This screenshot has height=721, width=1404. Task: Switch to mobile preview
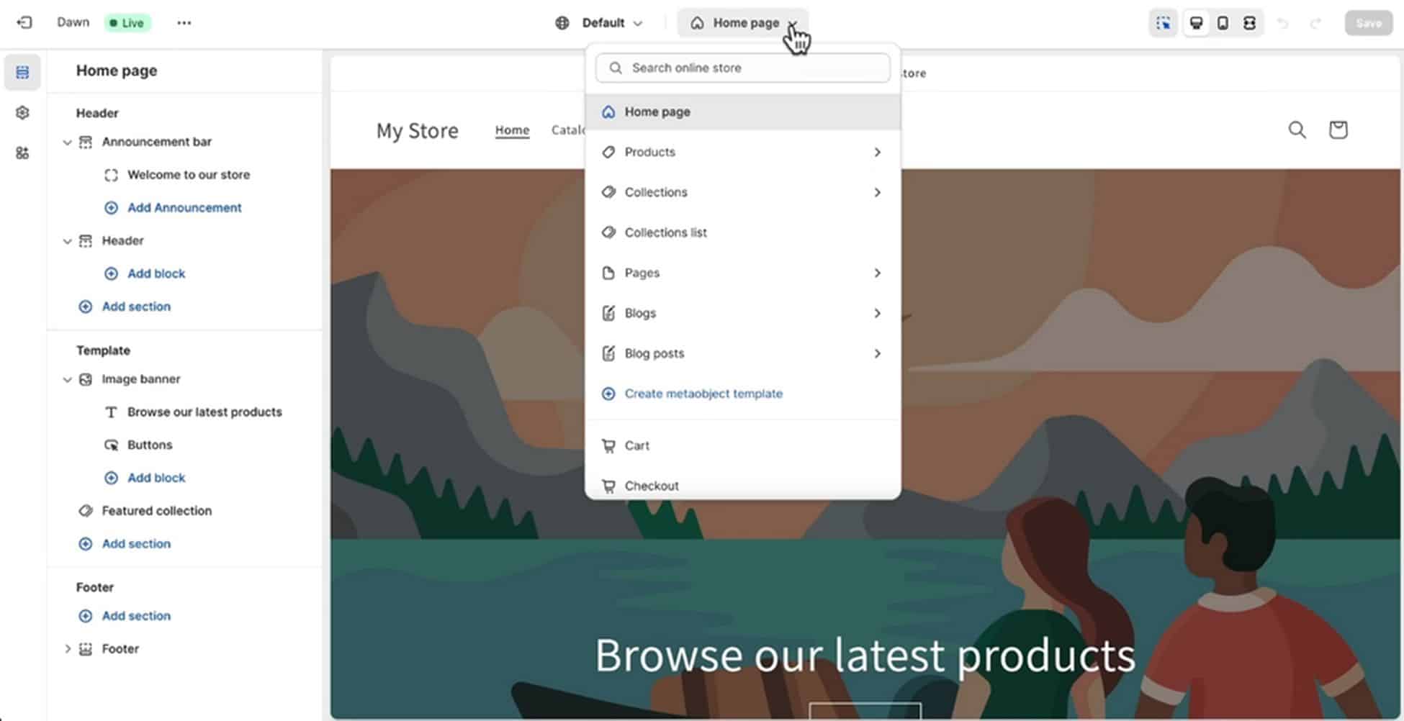pos(1223,22)
